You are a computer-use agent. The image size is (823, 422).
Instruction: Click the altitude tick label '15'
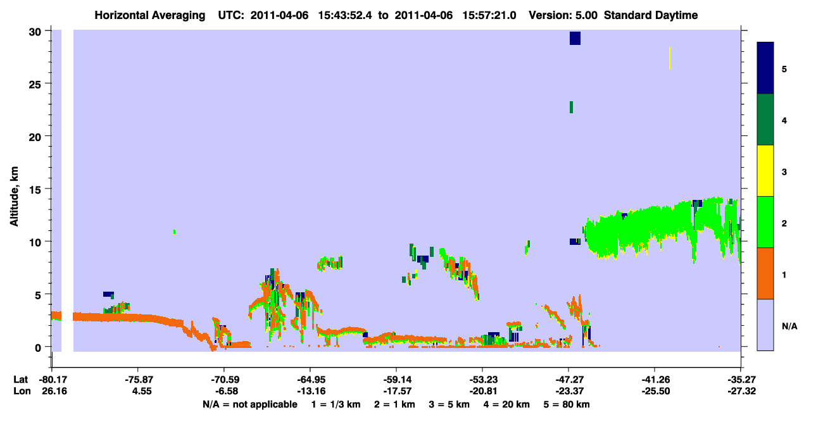tap(37, 189)
